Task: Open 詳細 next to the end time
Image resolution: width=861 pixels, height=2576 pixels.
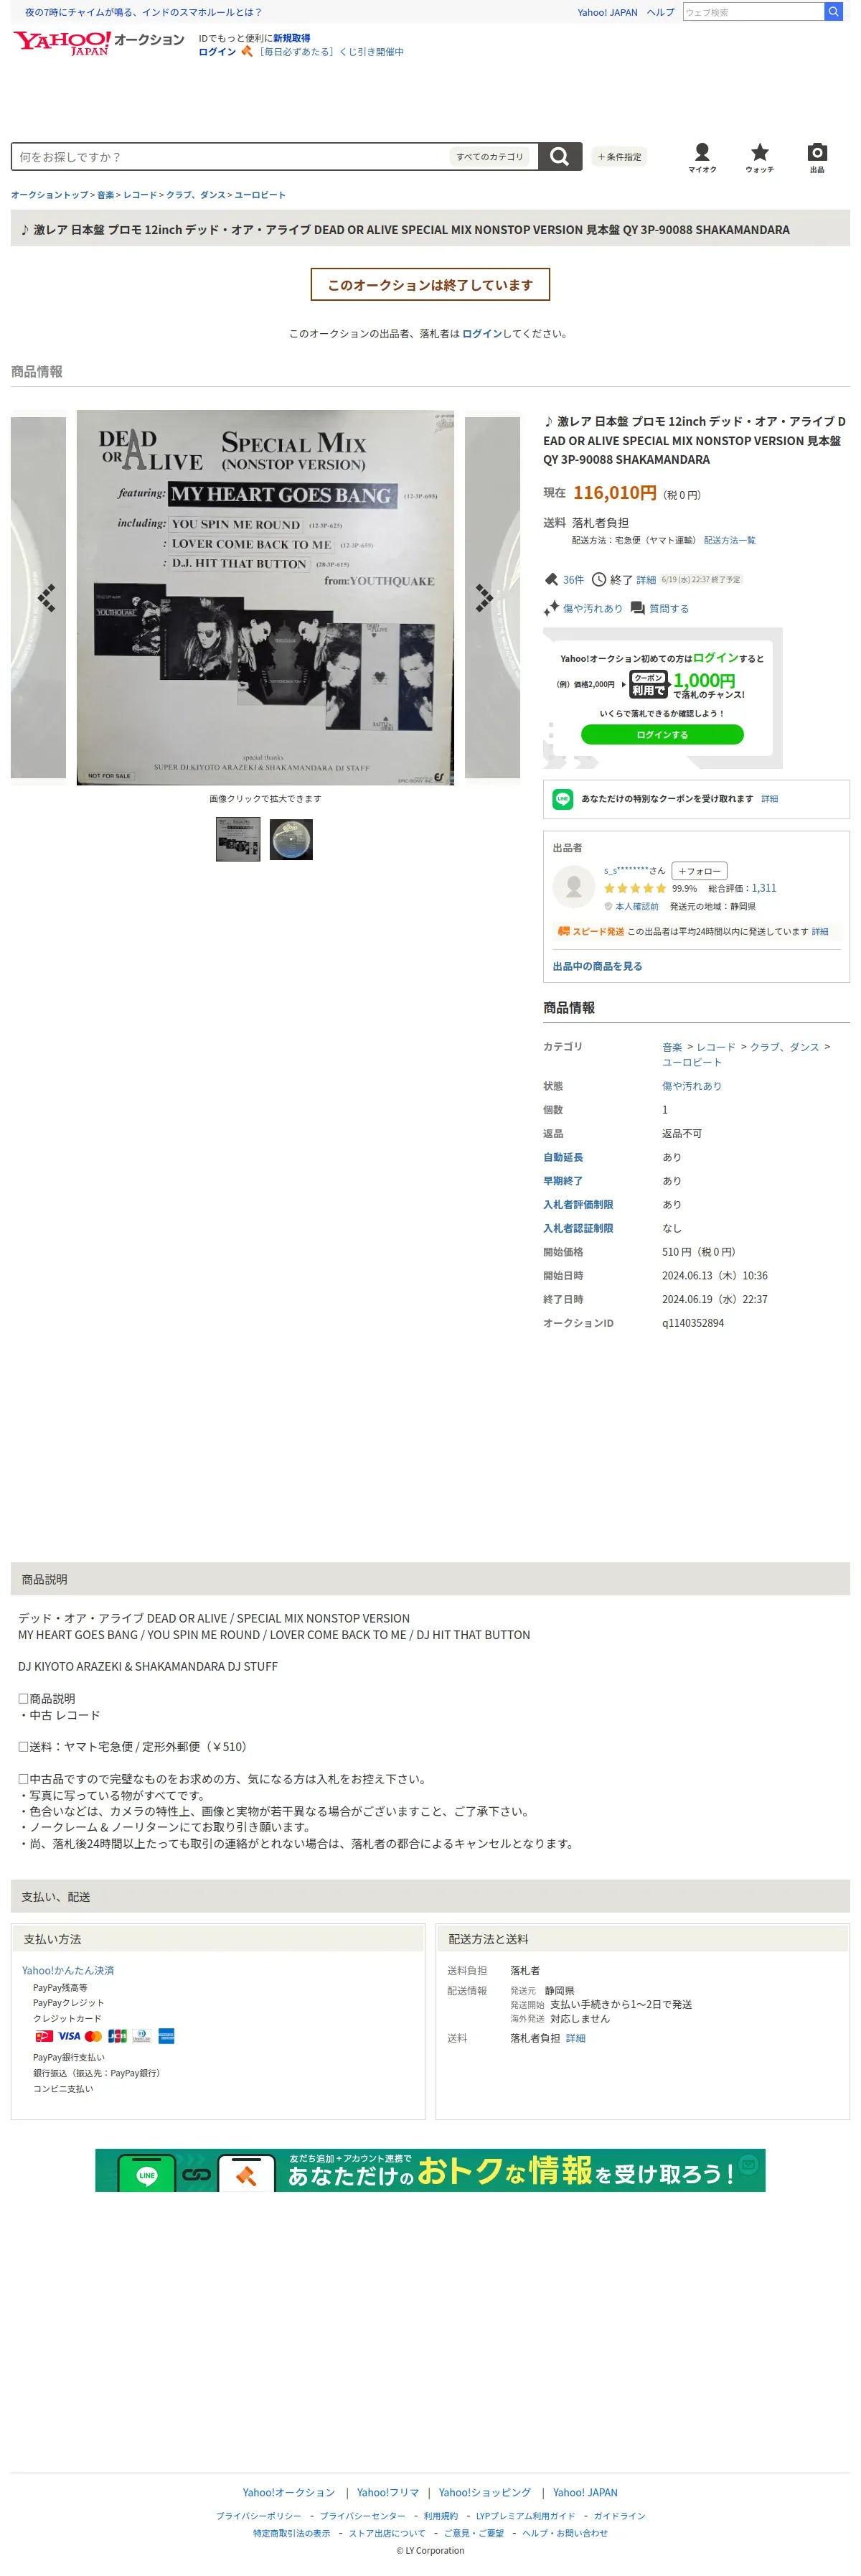Action: pos(646,580)
